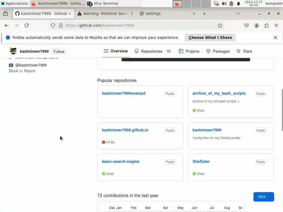Image resolution: width=283 pixels, height=212 pixels.
Task: Open the Packages profile tab
Action: [218, 51]
